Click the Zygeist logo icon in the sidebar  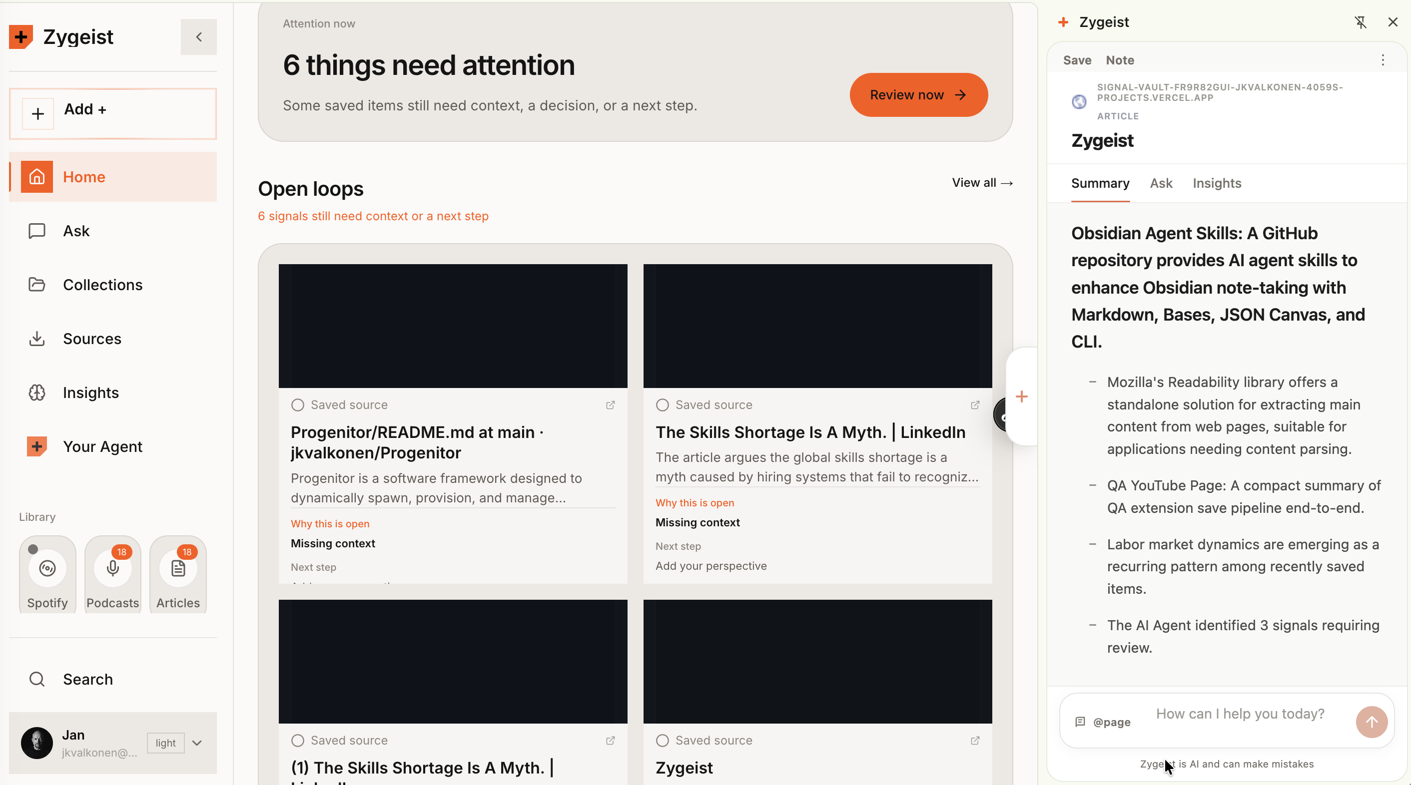click(21, 36)
